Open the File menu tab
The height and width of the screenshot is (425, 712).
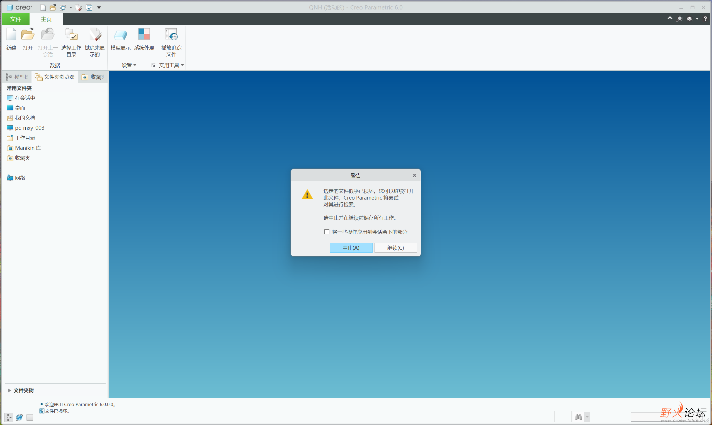click(x=16, y=19)
